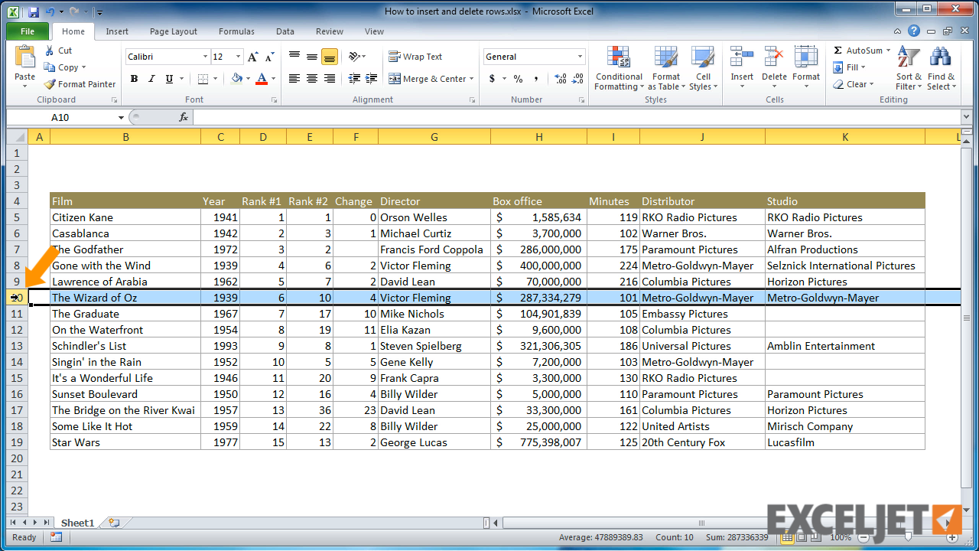Increase font size with Grow Font icon

[254, 57]
